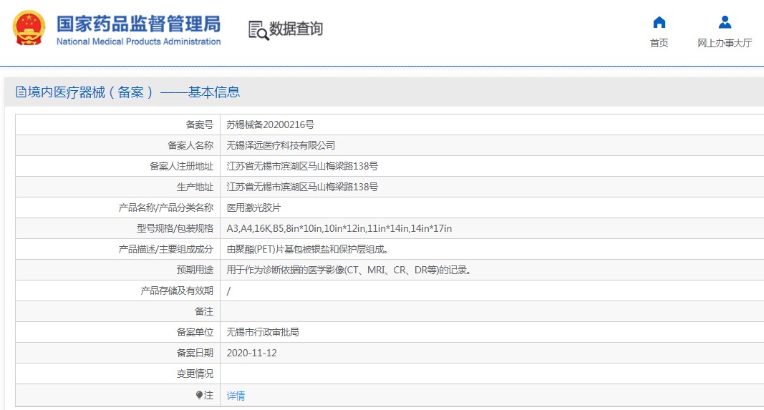Select the 产品描述/主要组成成分 label

(166, 249)
